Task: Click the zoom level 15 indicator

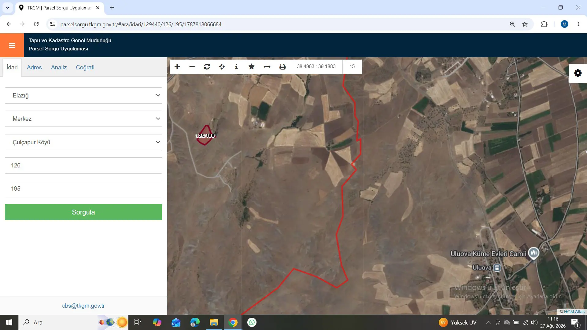Action: 352,67
